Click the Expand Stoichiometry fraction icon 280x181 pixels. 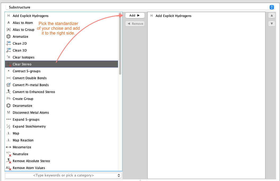pyautogui.click(x=8, y=126)
